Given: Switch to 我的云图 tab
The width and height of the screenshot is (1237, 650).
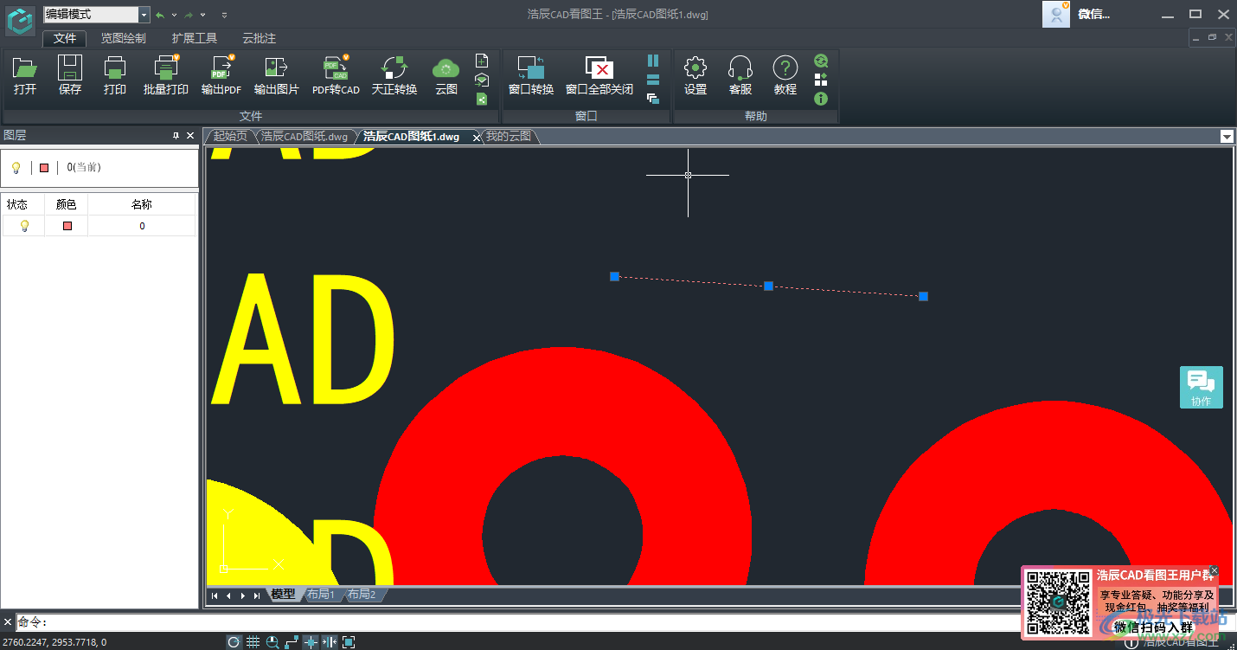Looking at the screenshot, I should [x=508, y=137].
